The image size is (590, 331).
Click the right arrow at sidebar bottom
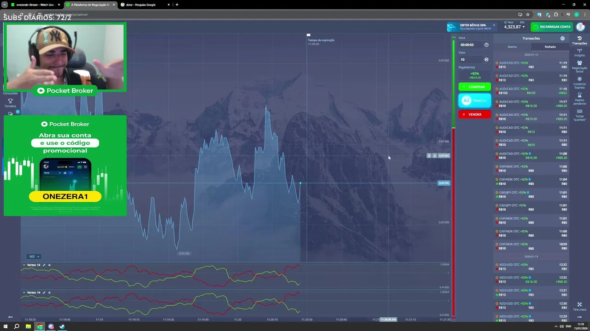[x=579, y=317]
